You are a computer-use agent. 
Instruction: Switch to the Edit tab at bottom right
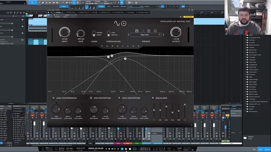[x=254, y=149]
